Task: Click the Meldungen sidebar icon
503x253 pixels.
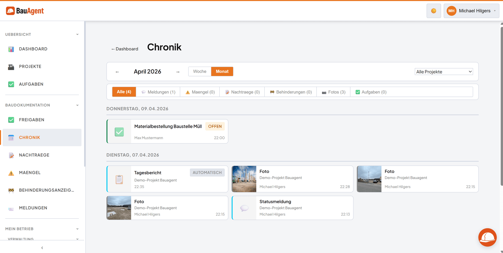Action: pyautogui.click(x=11, y=208)
